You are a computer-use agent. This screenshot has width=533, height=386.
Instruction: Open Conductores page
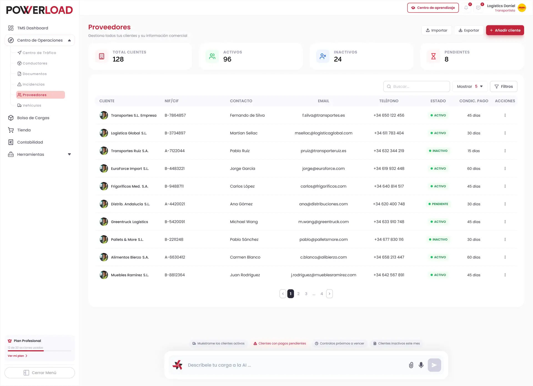click(x=32, y=63)
